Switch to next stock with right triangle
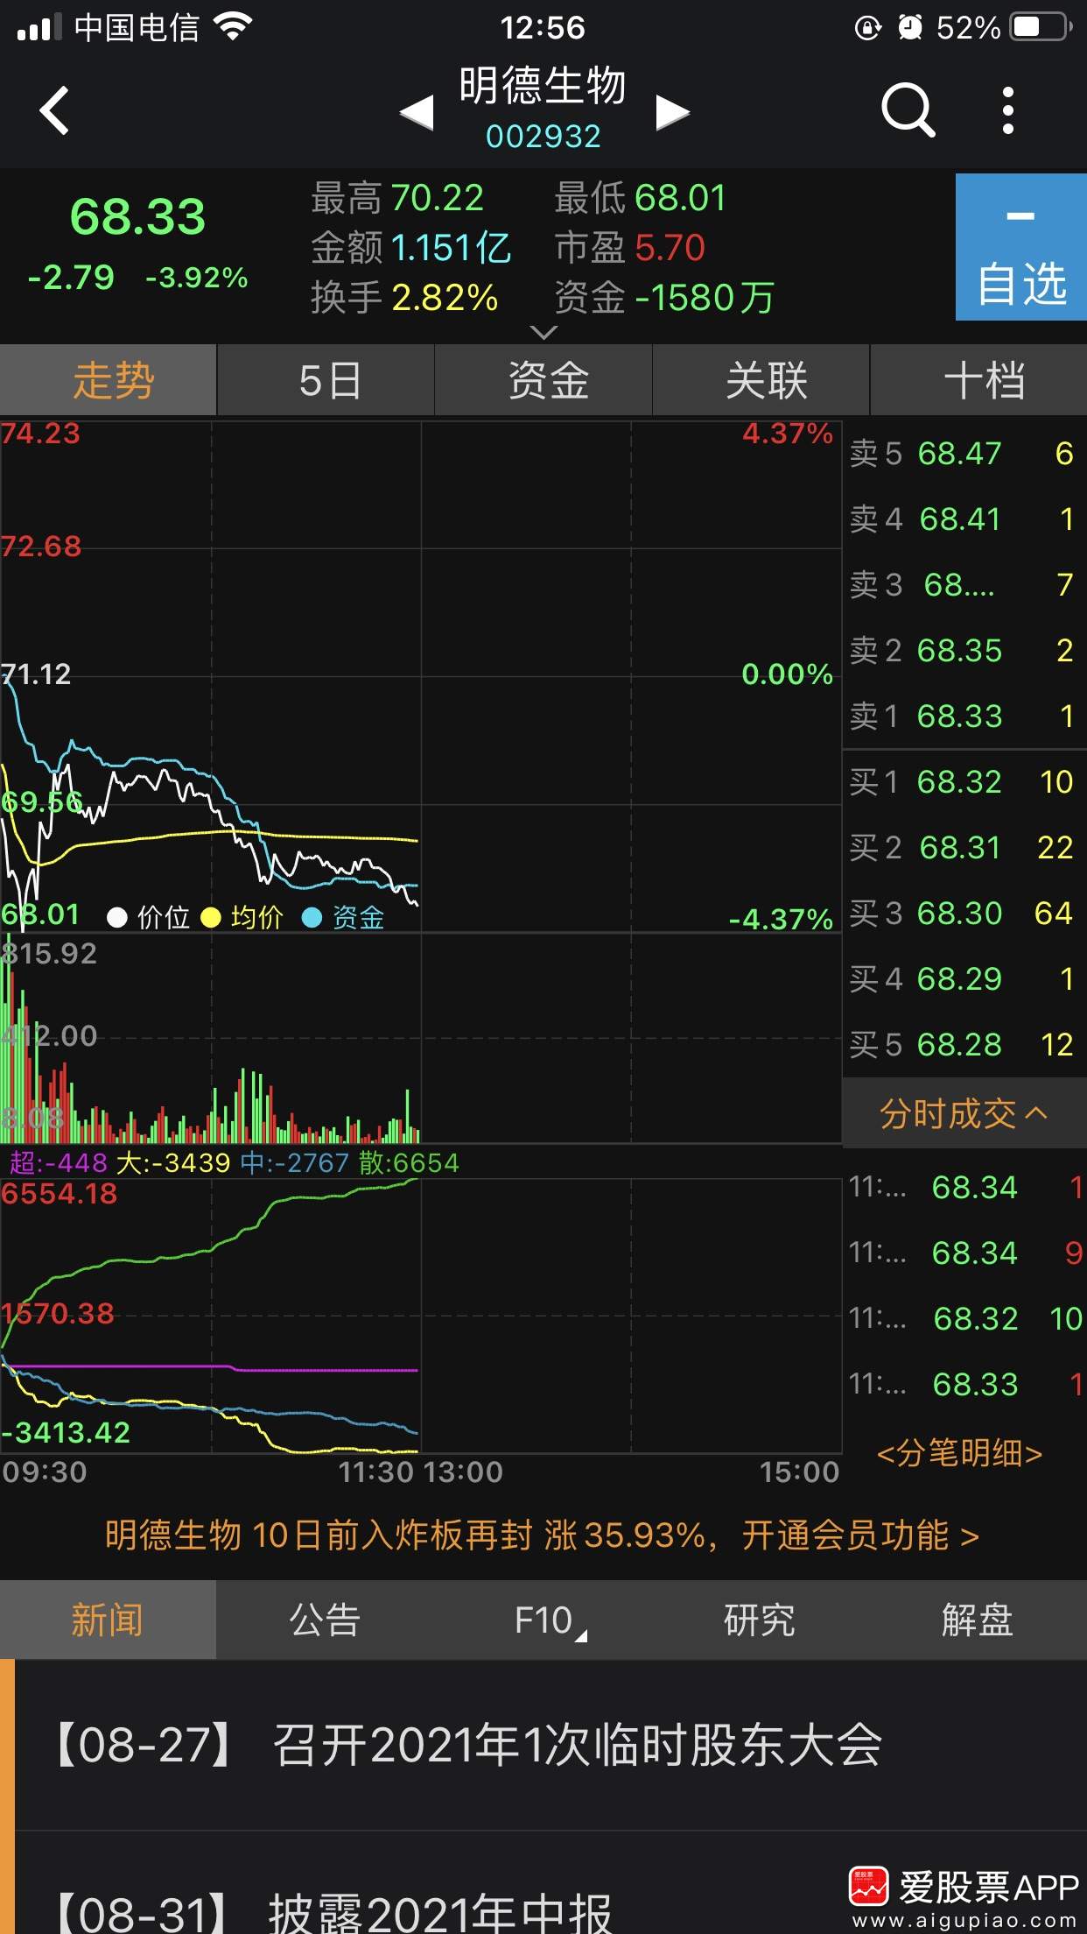Viewport: 1087px width, 1934px height. (x=672, y=113)
